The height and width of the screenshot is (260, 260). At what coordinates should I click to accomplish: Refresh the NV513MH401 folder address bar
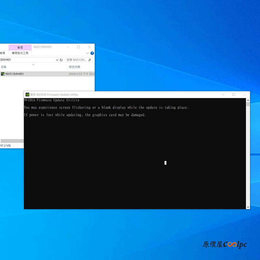pyautogui.click(x=61, y=60)
